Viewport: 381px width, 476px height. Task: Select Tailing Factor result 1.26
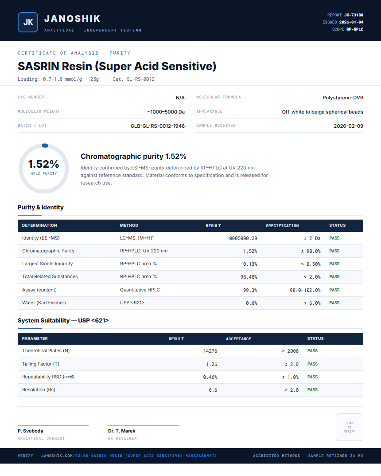tap(211, 364)
